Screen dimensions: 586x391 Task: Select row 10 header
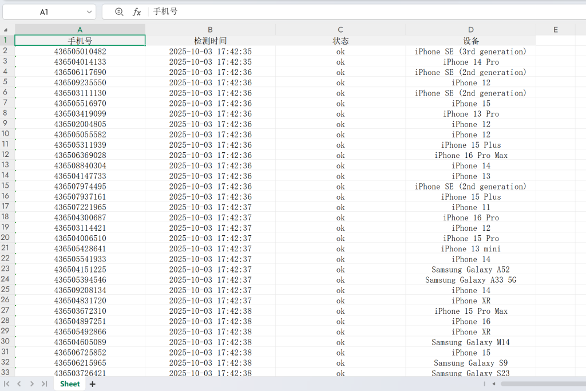click(x=5, y=134)
